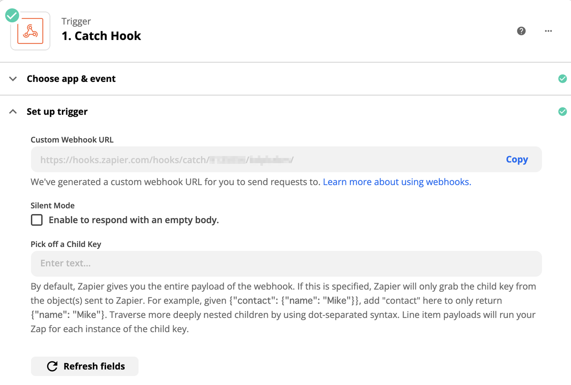Open the three-dot more options menu
Image resolution: width=571 pixels, height=385 pixels.
point(548,31)
